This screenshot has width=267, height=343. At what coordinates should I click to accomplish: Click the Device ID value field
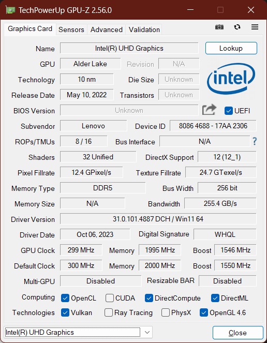click(213, 126)
